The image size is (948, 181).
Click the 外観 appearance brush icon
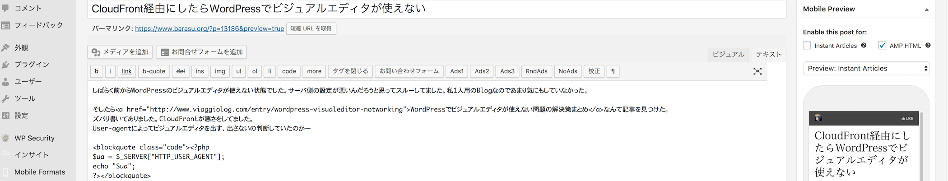coord(5,47)
